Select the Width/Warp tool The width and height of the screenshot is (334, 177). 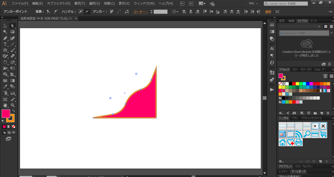[5, 69]
